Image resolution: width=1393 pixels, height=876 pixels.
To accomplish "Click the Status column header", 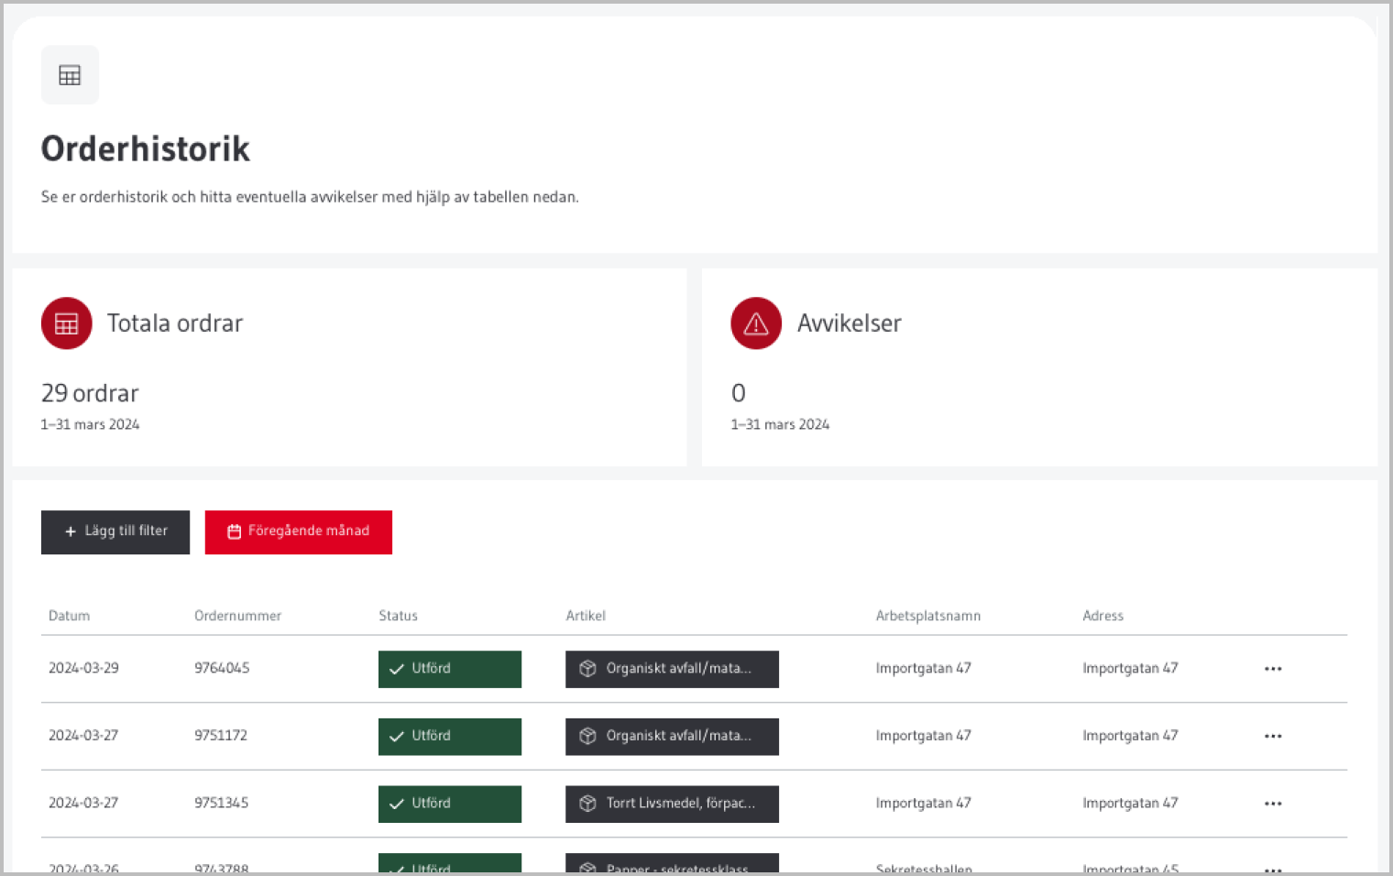I will click(x=398, y=616).
